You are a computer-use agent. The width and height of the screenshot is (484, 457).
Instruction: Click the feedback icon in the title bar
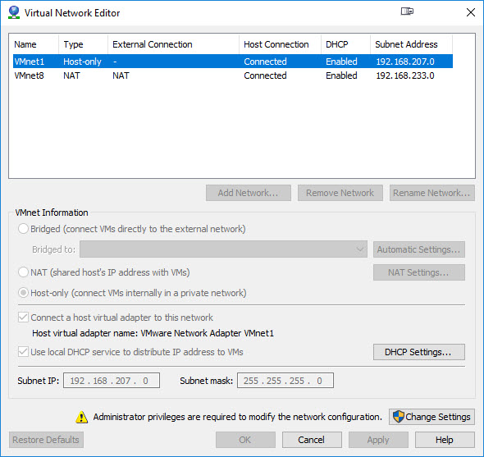point(407,11)
